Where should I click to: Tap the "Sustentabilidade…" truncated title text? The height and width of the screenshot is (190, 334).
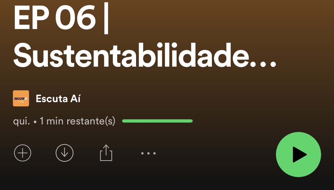(145, 56)
